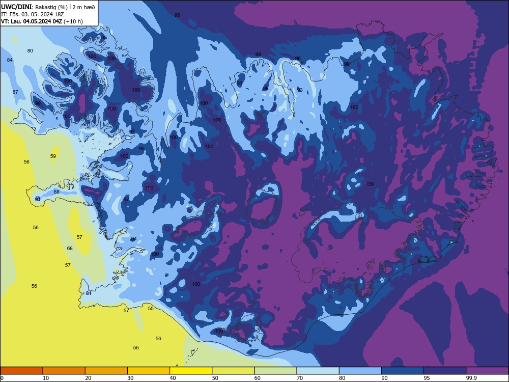Click the map humidity value "84"

10,60
